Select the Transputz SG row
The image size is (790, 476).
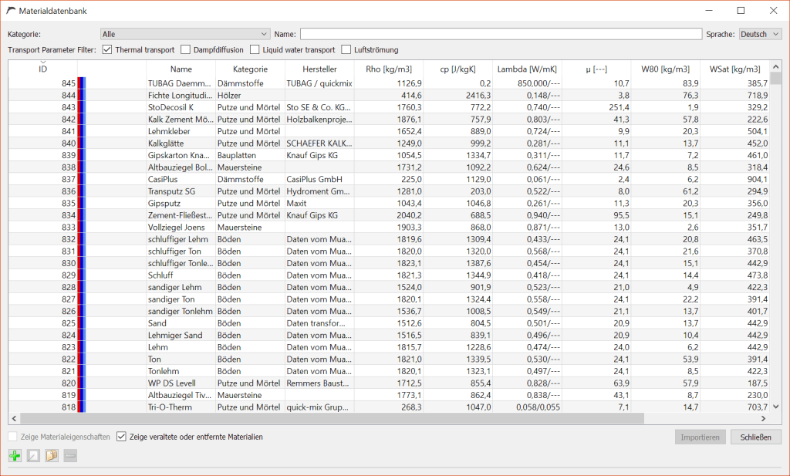pos(389,191)
